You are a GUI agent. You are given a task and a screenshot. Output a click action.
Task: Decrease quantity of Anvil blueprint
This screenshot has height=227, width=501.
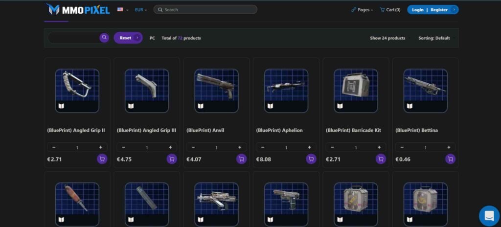point(193,147)
